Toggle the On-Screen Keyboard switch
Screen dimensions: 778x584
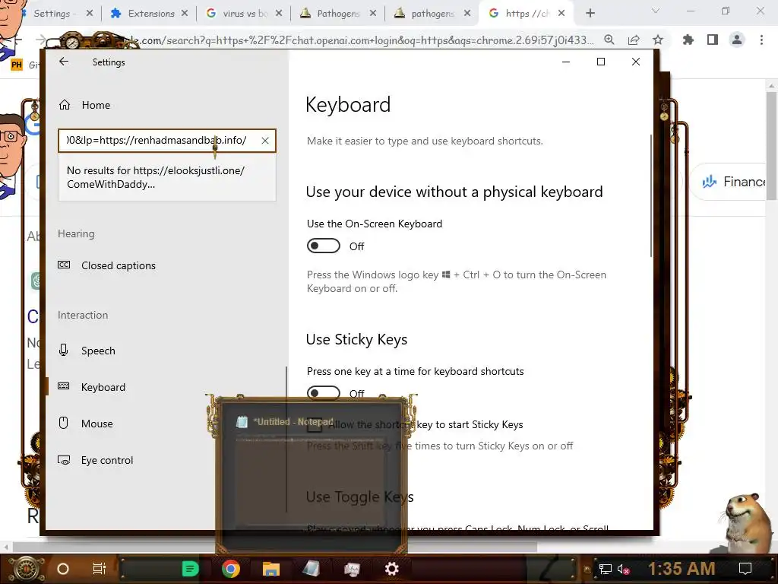(324, 246)
